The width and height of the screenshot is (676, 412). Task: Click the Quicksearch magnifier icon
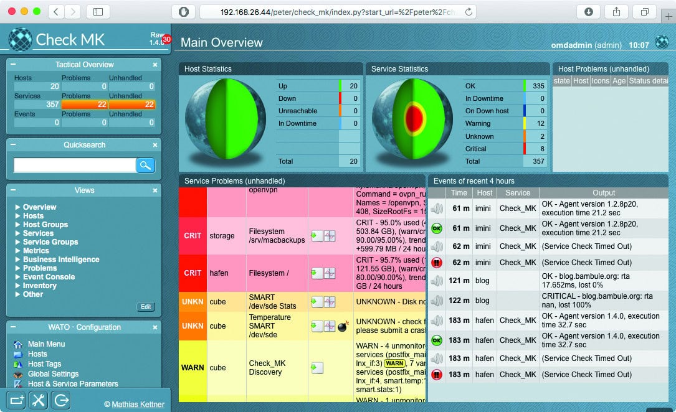tap(145, 165)
